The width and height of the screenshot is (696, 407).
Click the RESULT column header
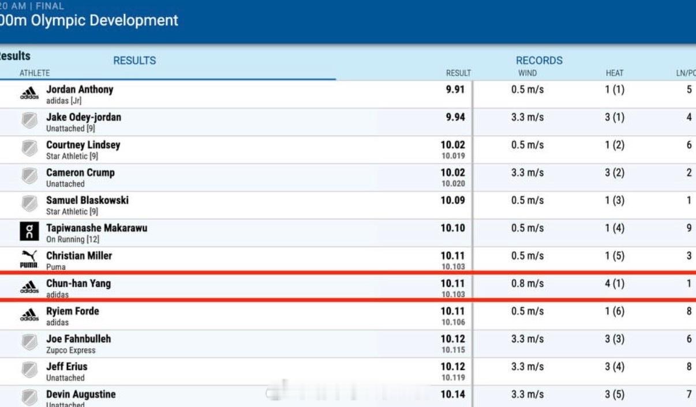tap(458, 73)
